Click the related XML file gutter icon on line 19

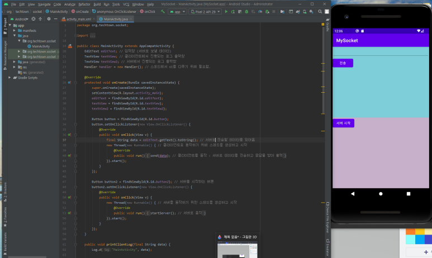(70, 46)
